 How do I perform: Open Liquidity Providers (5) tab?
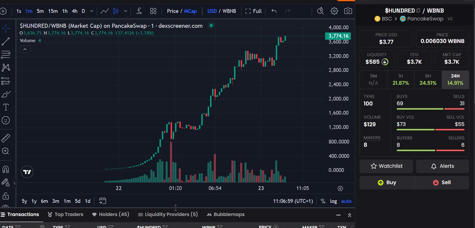coord(168,215)
